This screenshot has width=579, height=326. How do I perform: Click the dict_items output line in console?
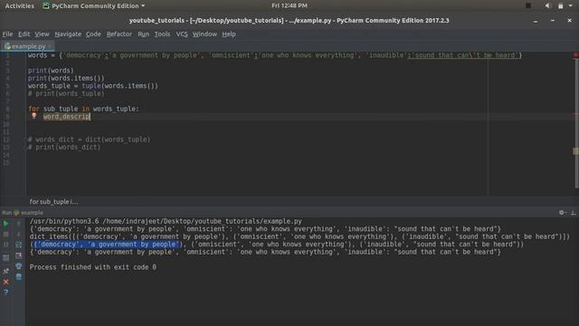point(299,236)
